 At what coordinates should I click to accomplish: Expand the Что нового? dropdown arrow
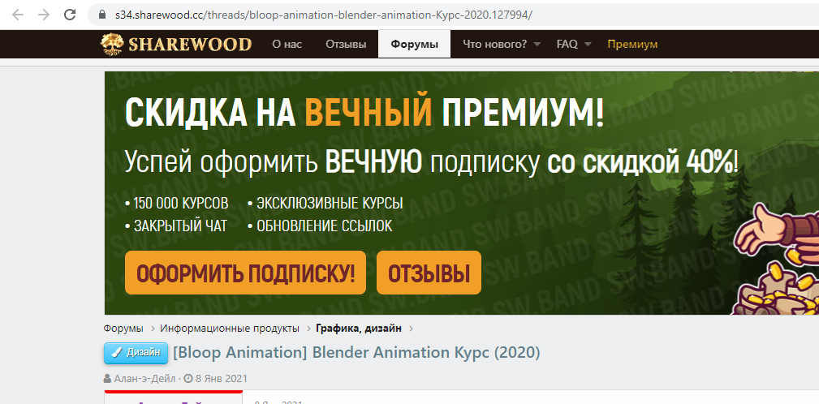click(537, 45)
